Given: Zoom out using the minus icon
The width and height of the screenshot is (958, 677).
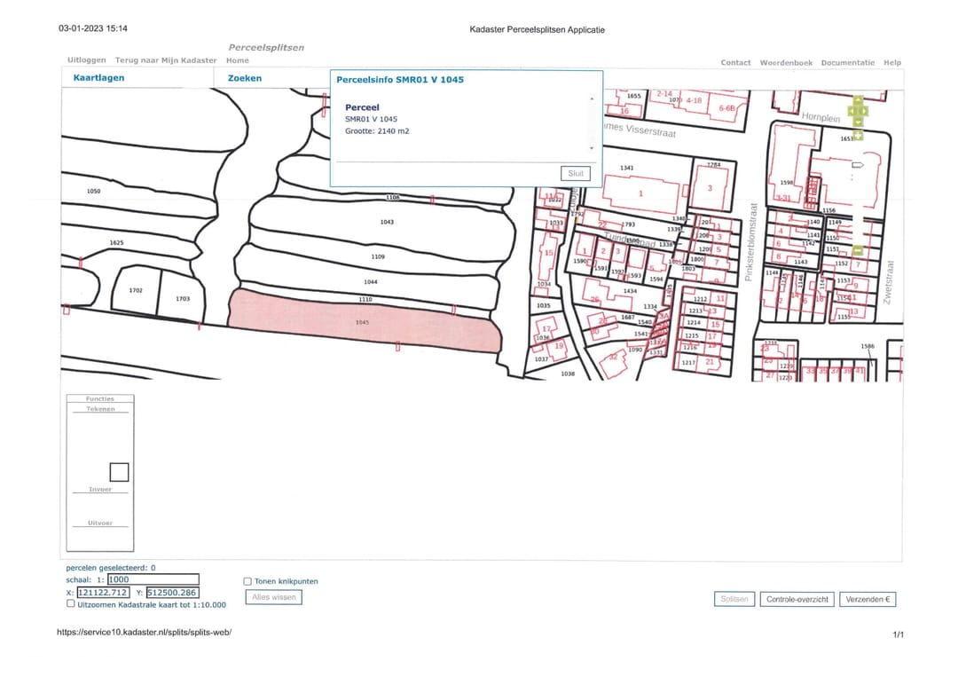Looking at the screenshot, I should [858, 250].
